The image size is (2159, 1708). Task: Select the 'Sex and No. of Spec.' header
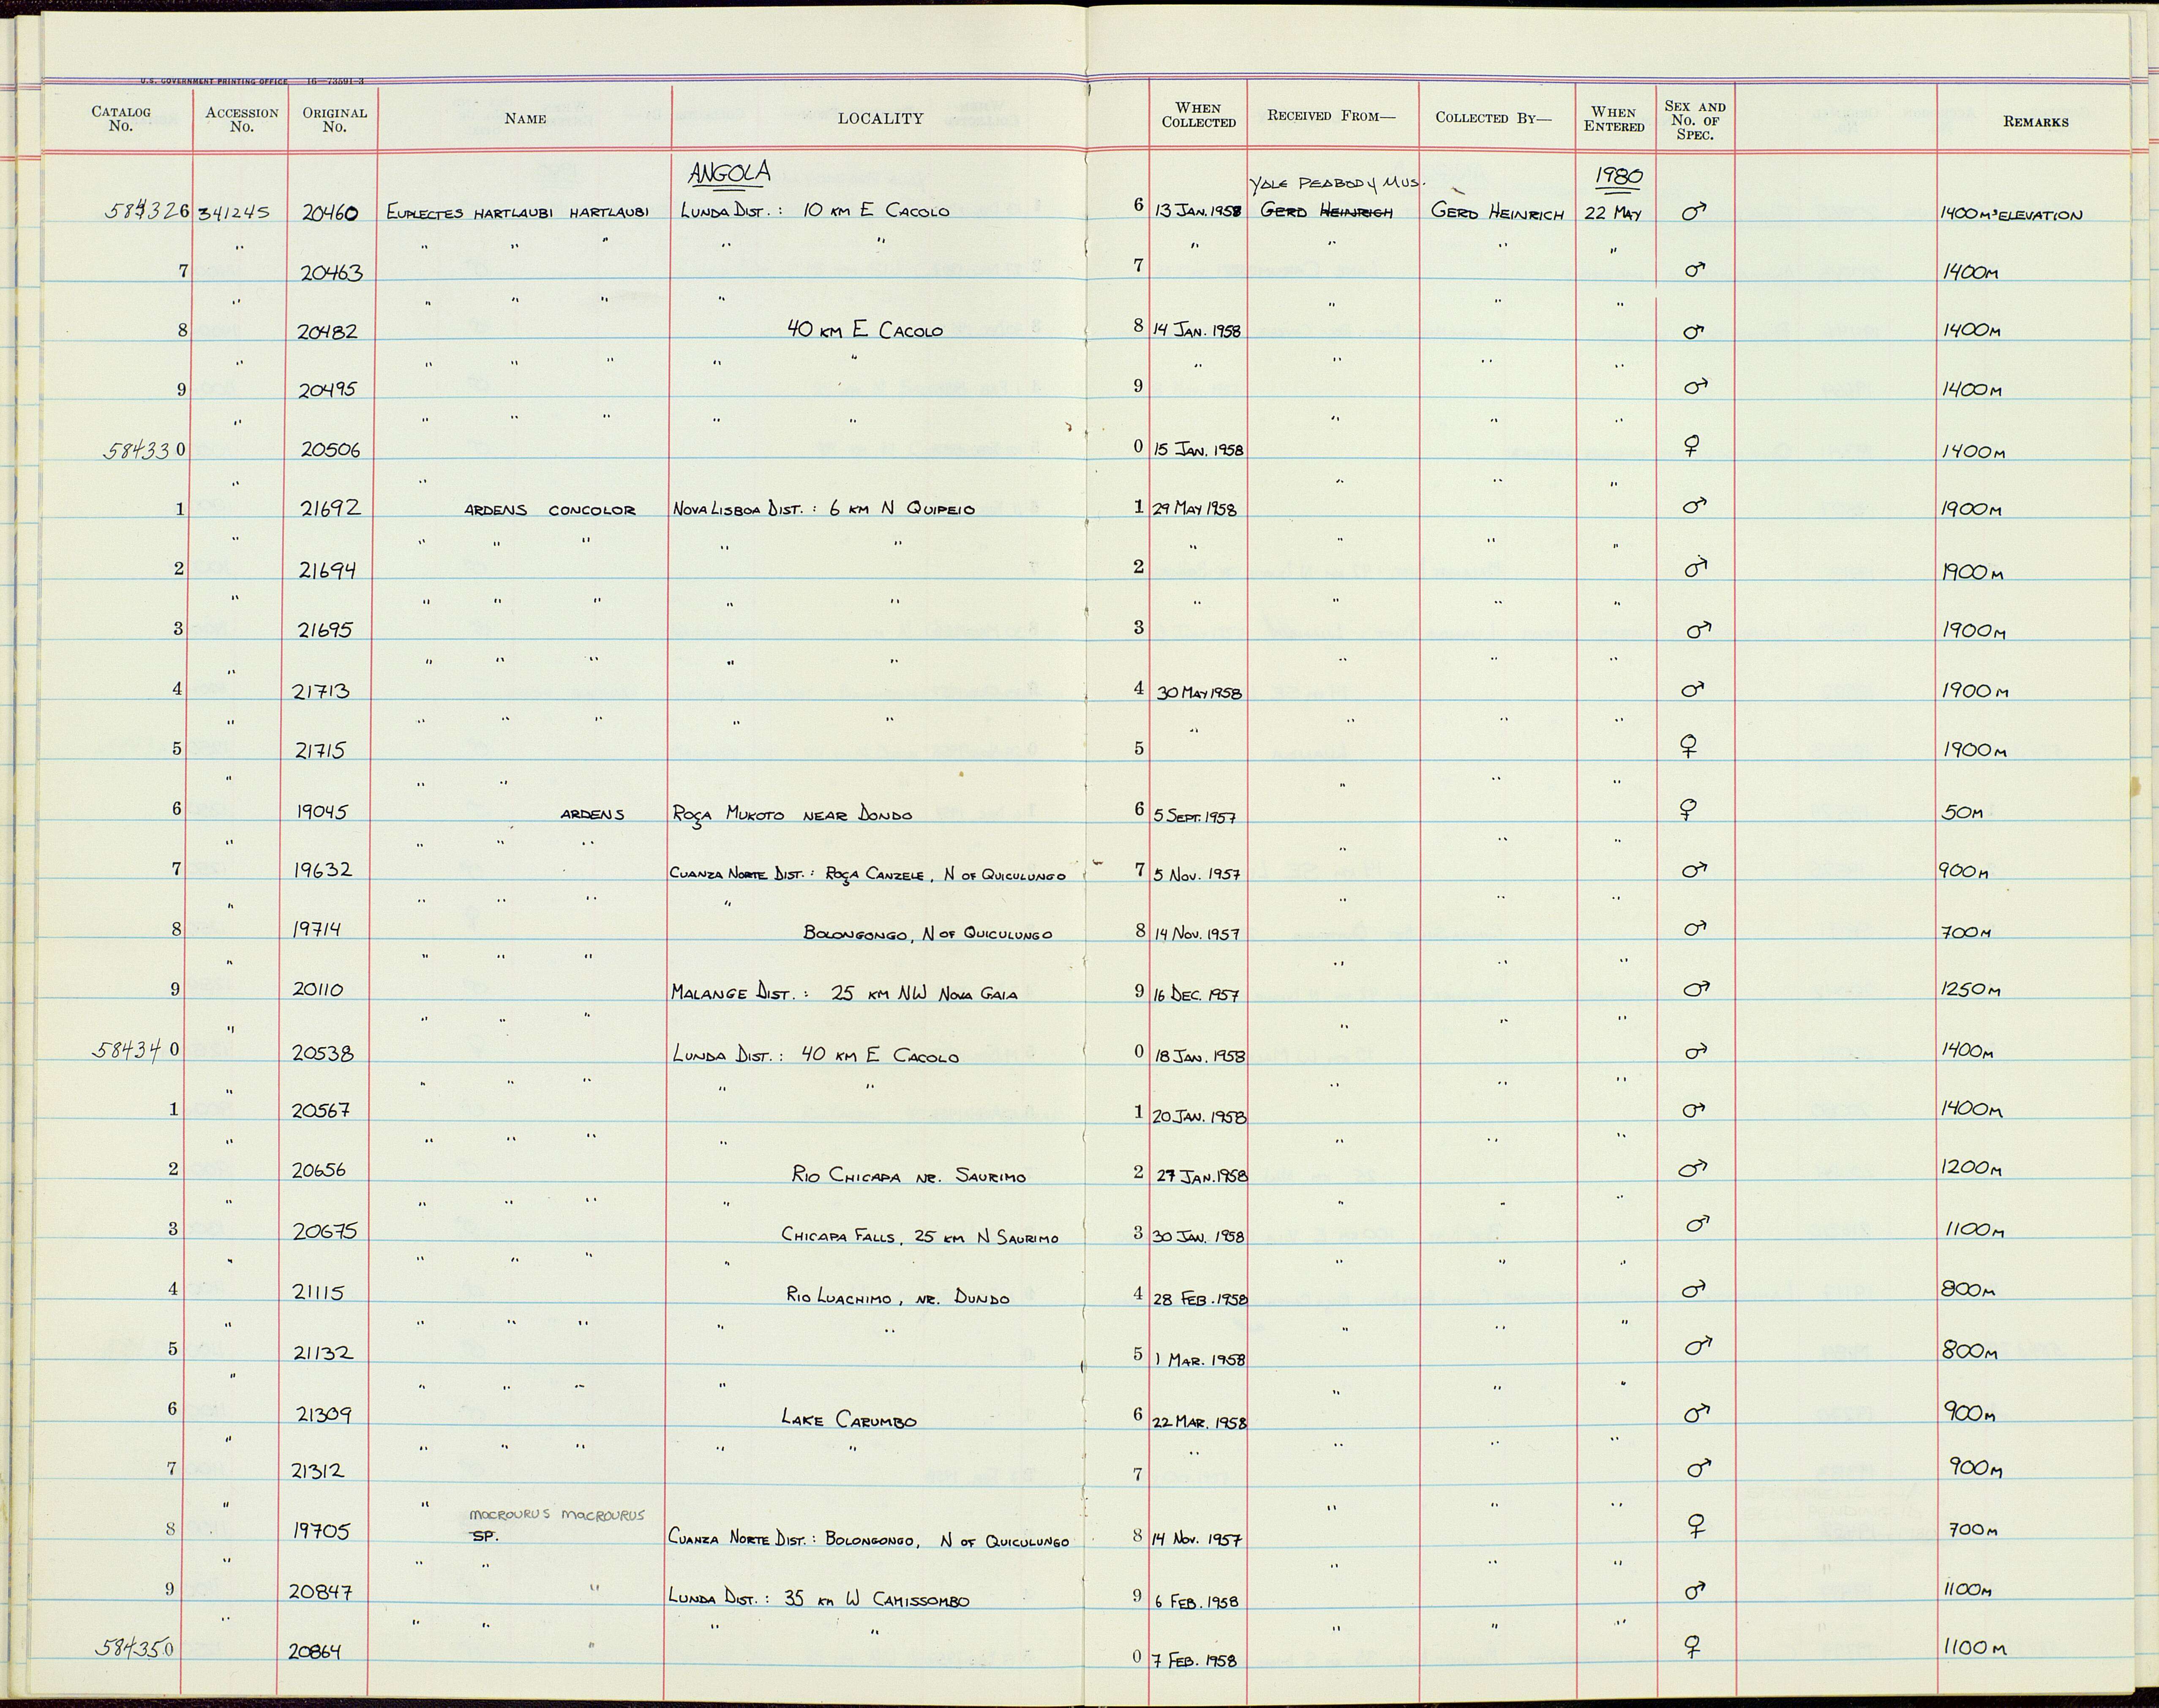tap(1695, 120)
